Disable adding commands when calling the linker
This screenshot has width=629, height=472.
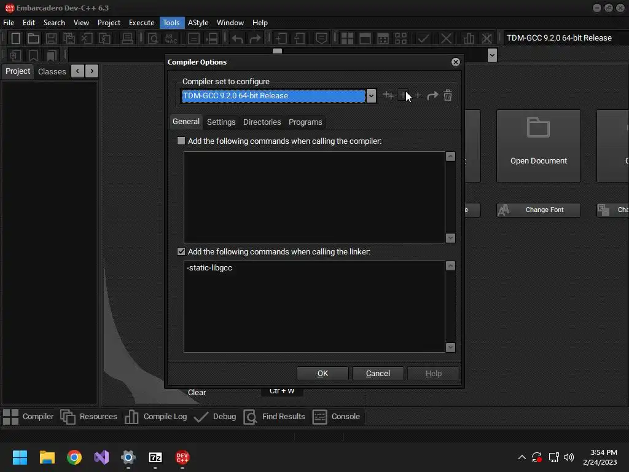181,251
